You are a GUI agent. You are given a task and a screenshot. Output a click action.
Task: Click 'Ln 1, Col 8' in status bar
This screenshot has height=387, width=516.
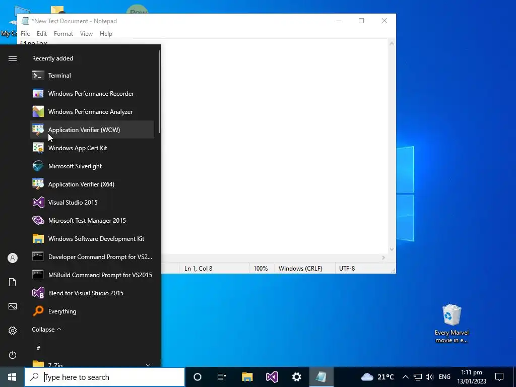click(x=198, y=269)
